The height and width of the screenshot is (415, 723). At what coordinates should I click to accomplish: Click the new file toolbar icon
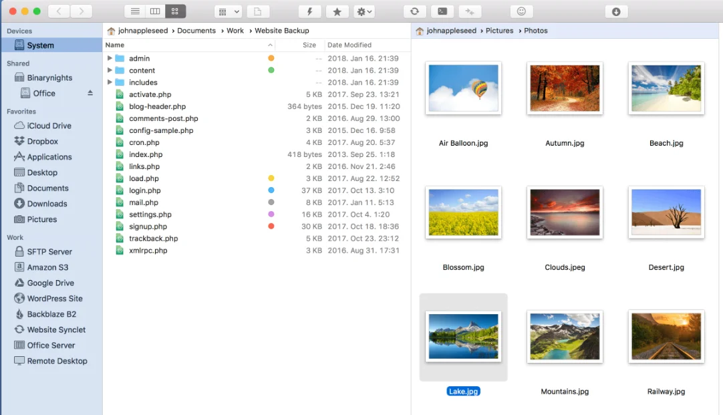(258, 11)
